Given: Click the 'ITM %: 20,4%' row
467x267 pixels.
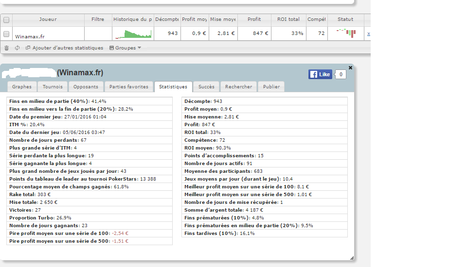Looking at the screenshot, I should tap(90, 125).
